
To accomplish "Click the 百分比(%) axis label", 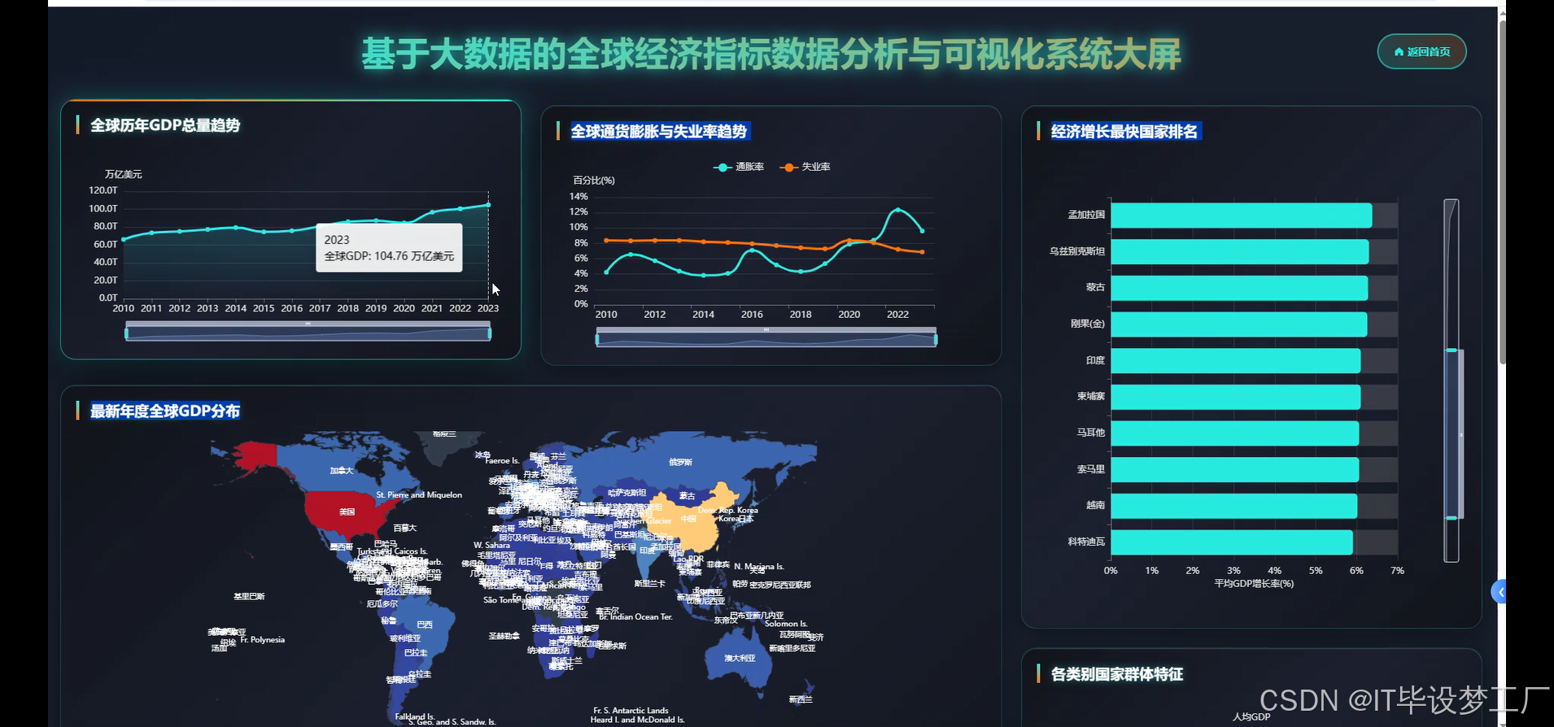I will 594,181.
